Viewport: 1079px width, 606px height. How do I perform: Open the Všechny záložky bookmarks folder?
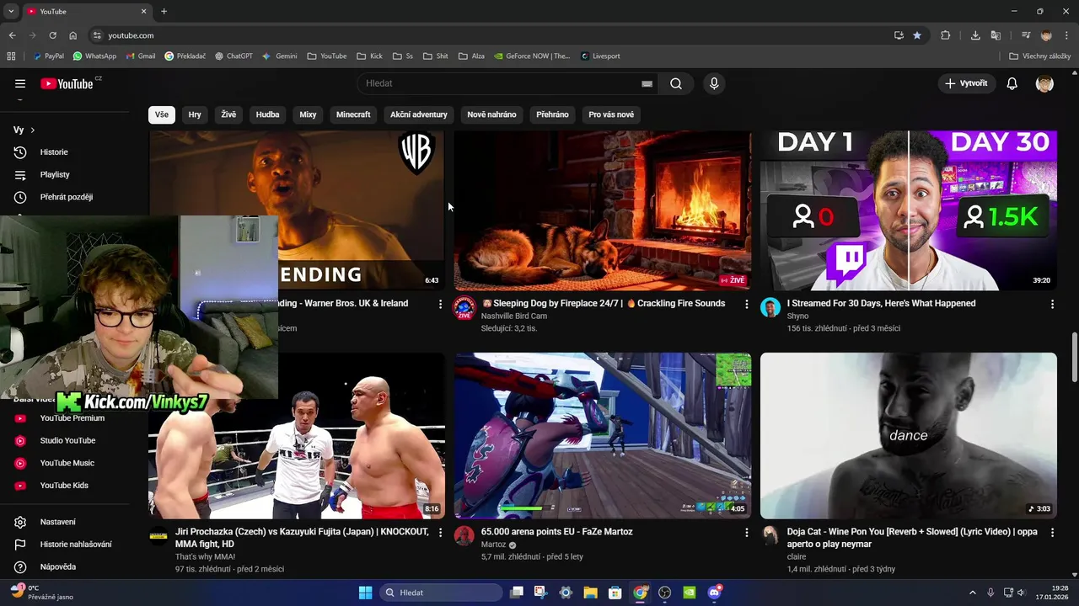(1040, 56)
